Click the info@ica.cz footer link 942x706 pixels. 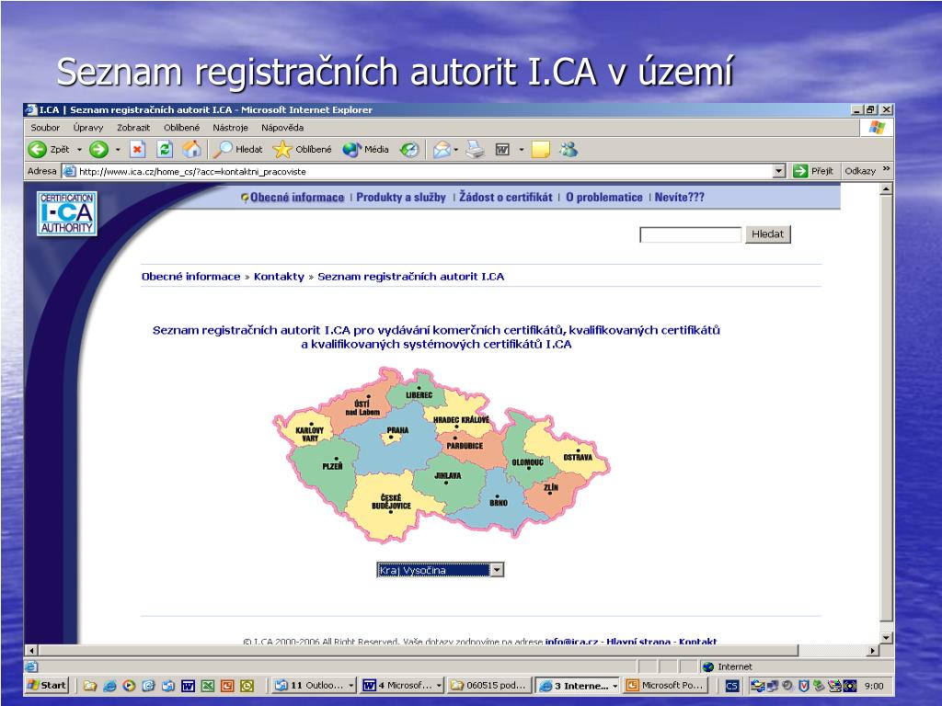[571, 641]
